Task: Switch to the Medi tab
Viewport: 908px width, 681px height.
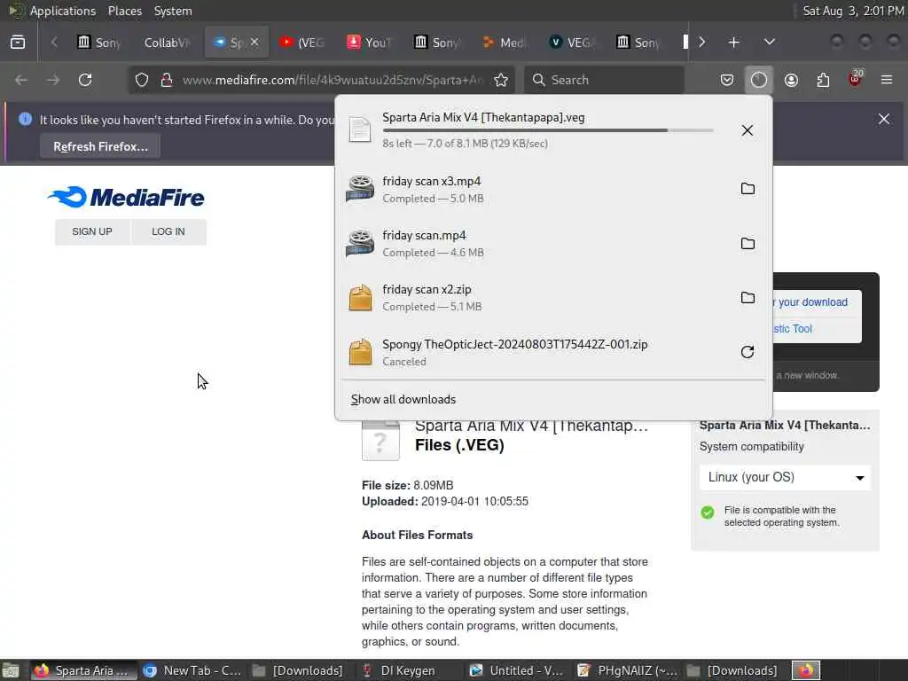Action: (504, 43)
